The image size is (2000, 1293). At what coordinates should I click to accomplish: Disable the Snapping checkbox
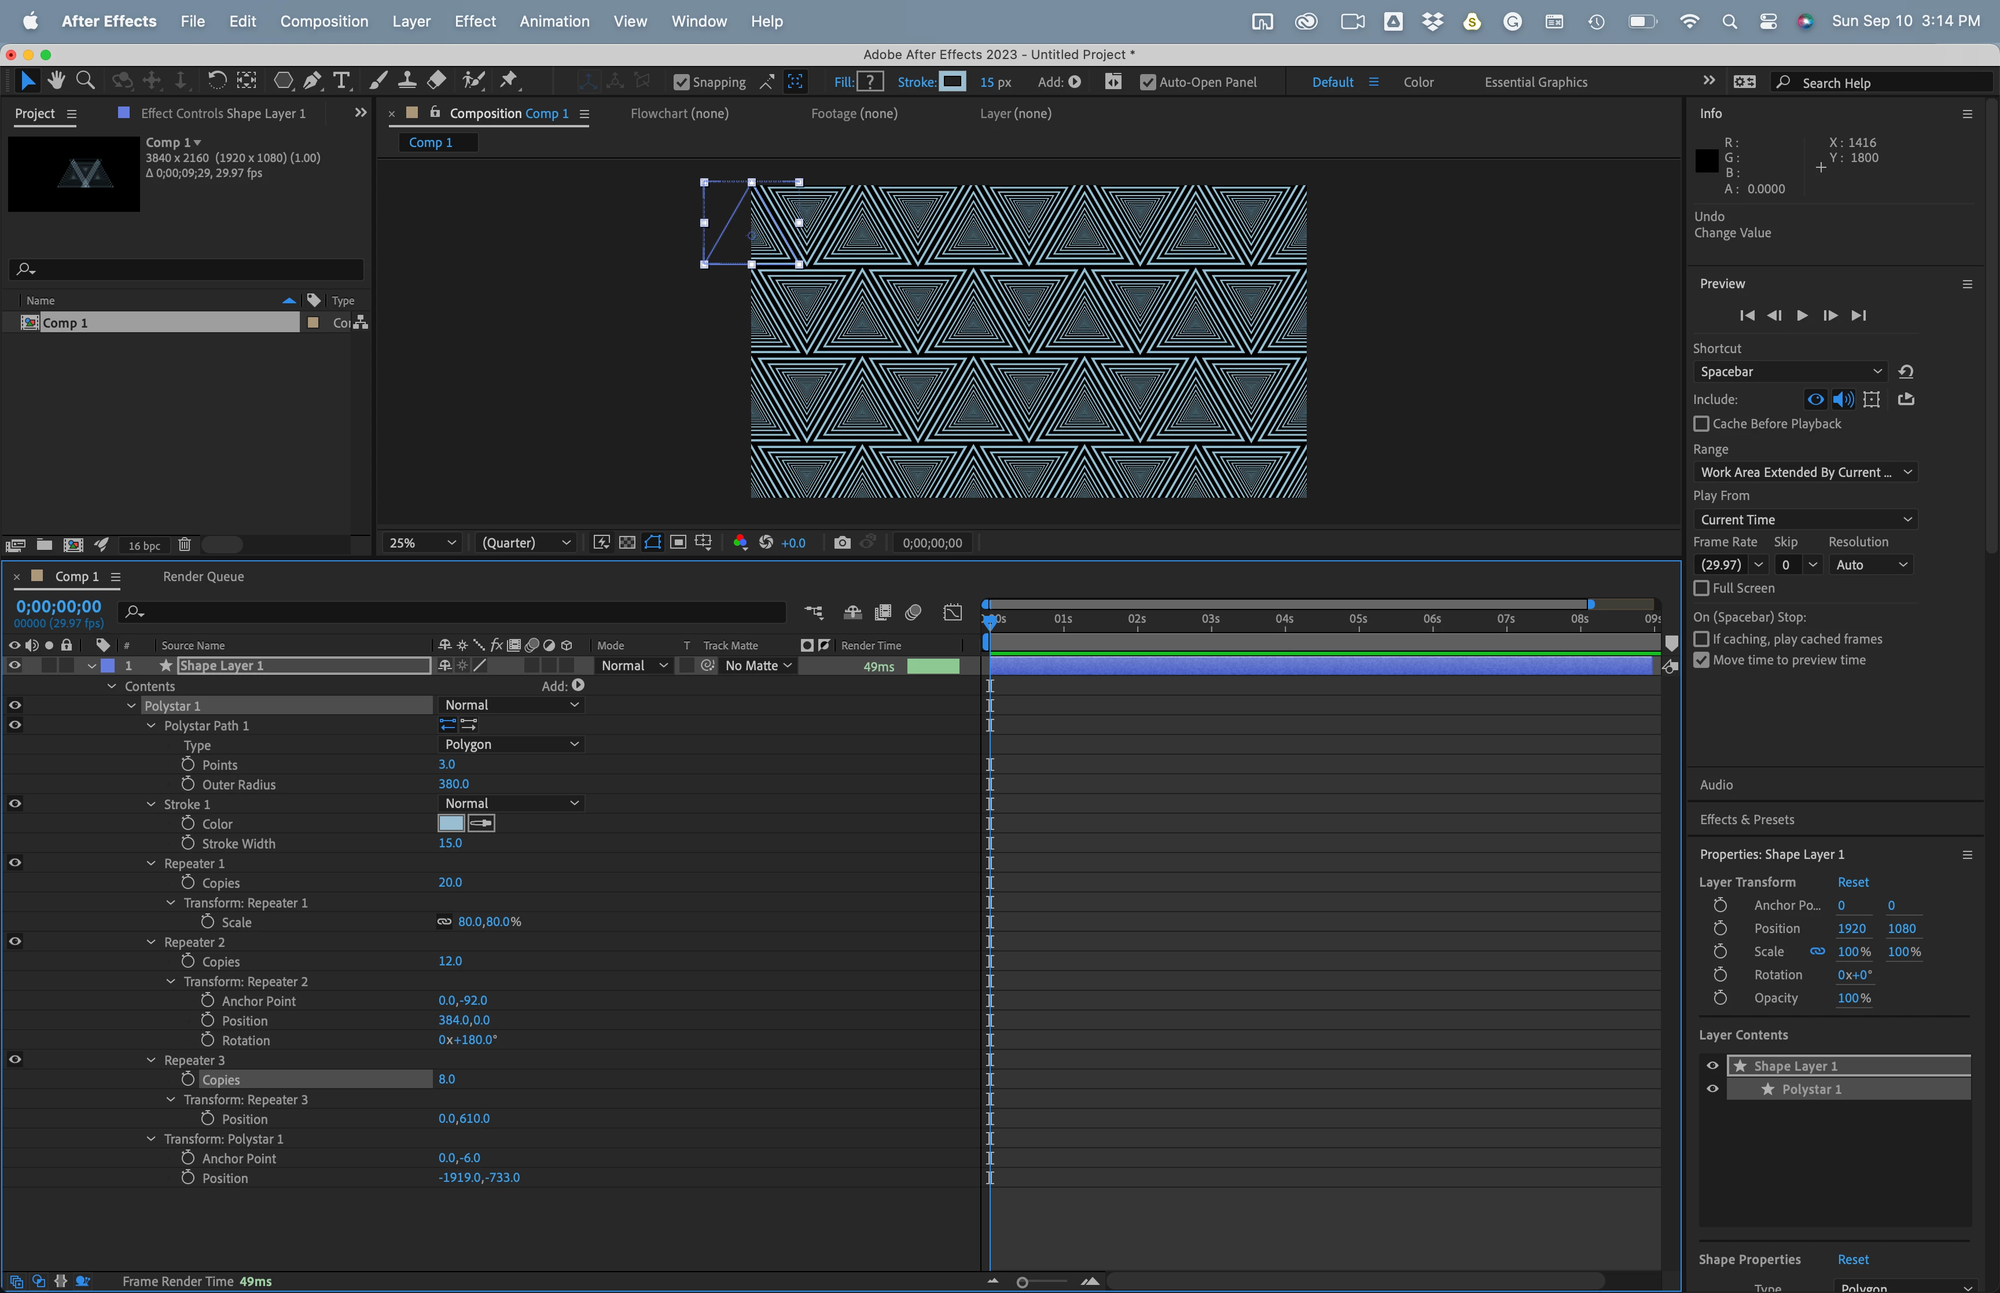pos(682,82)
